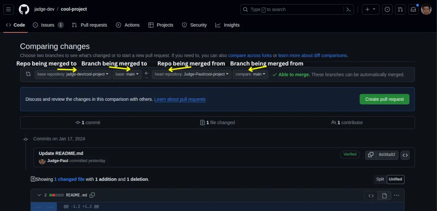Open README.md file options ellipsis

(x=397, y=196)
